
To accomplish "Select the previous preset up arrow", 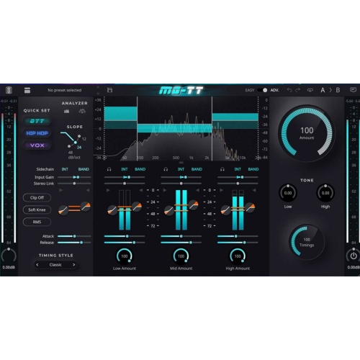I will [x=98, y=87].
